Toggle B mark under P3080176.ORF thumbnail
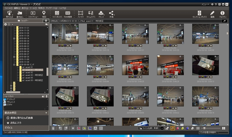The width and height of the screenshot is (232, 137). [71, 46]
